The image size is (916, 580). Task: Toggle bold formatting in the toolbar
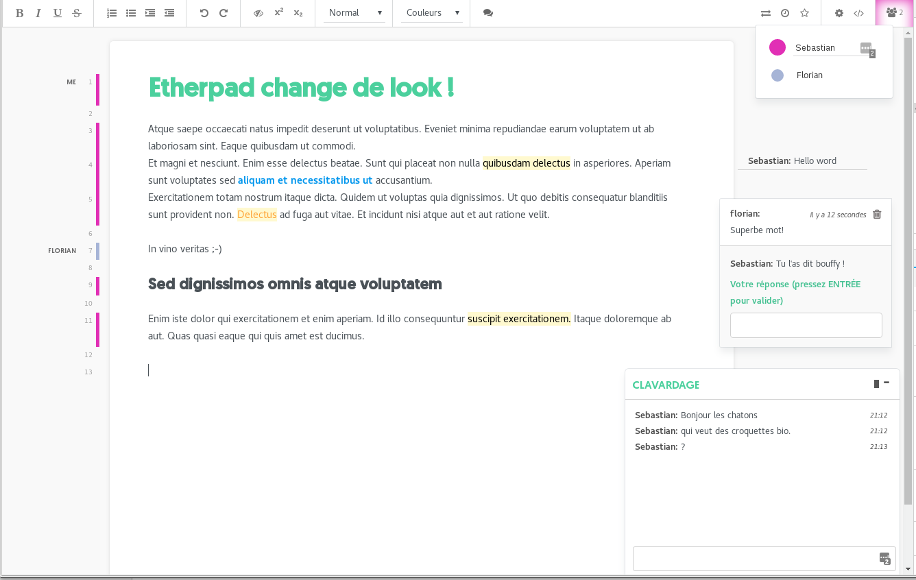click(x=19, y=13)
